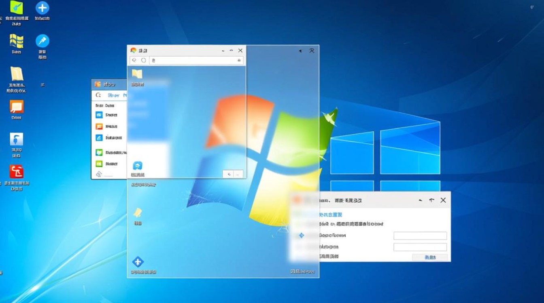Click the second text field in dialog
The image size is (544, 303).
[420, 247]
